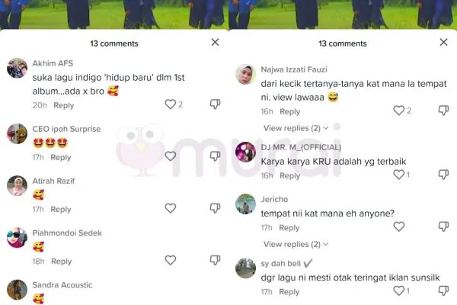Like Akhim AFS's comment with the heart
The height and width of the screenshot is (305, 457).
coord(170,104)
